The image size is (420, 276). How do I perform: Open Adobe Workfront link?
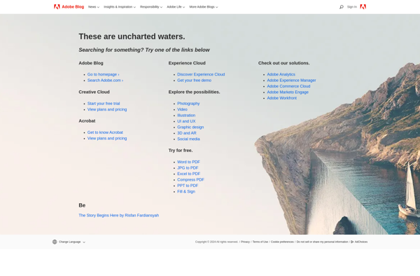[x=282, y=98]
